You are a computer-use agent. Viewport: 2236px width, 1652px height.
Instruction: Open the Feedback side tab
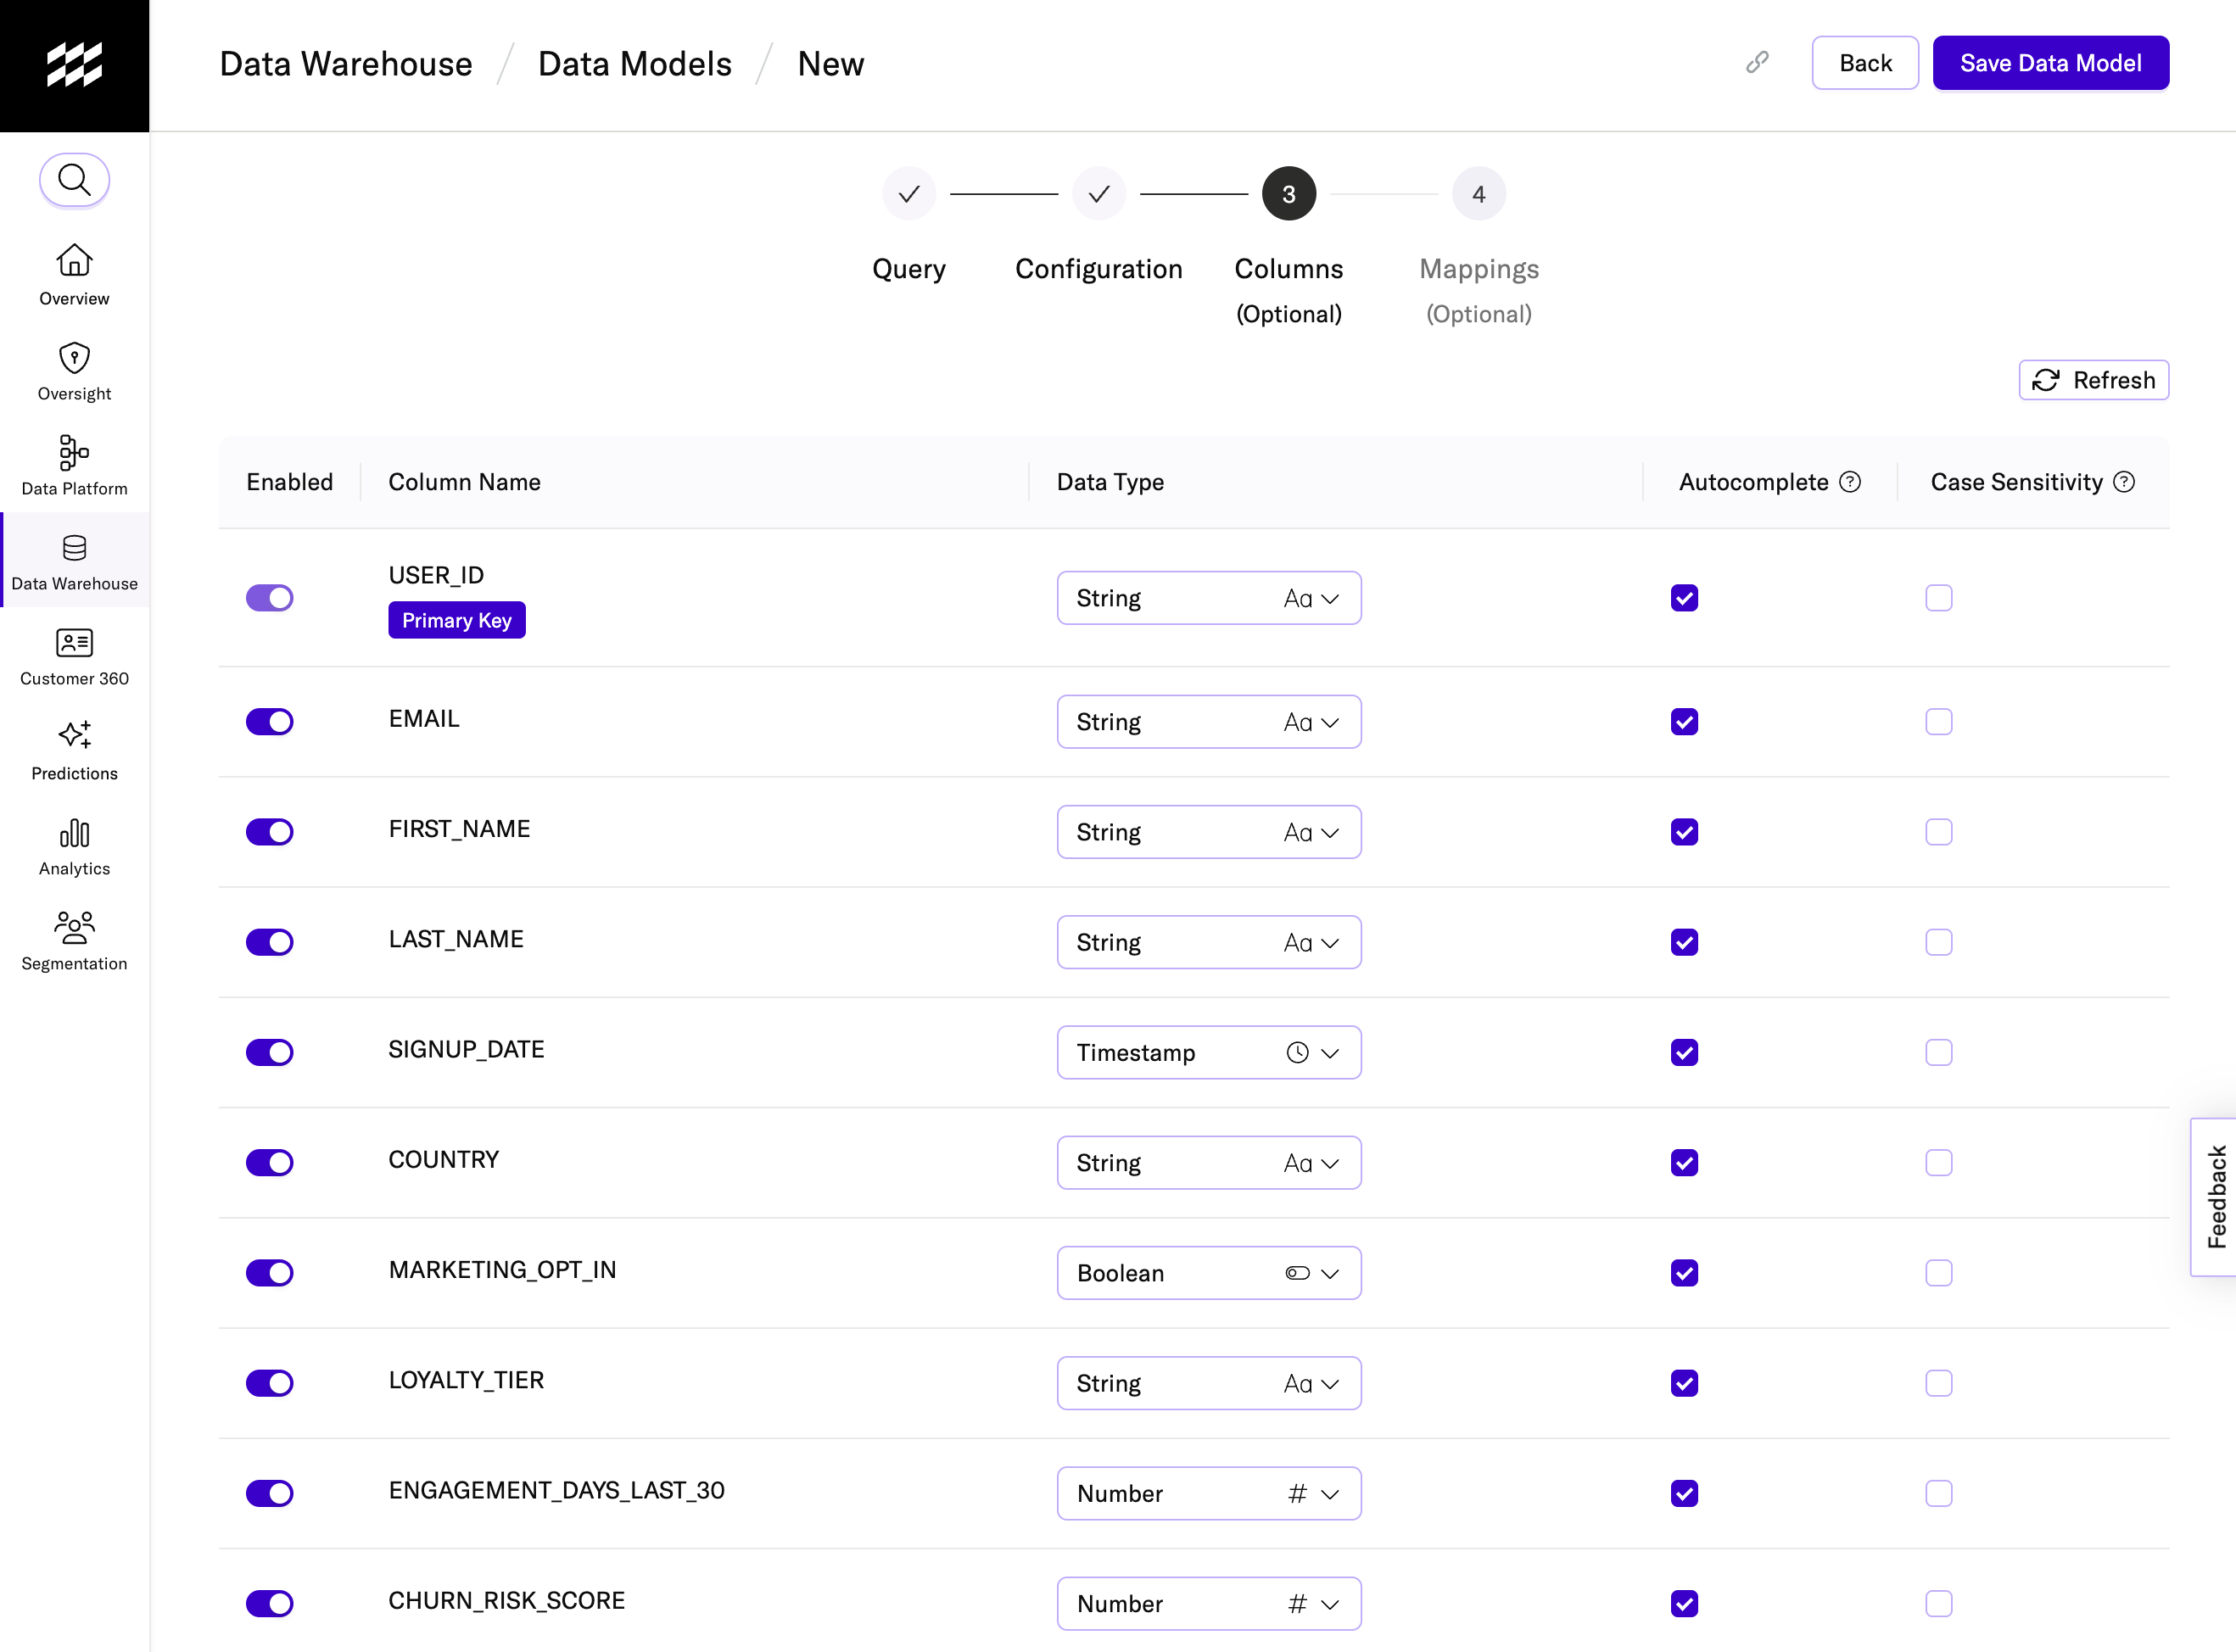tap(2215, 1196)
